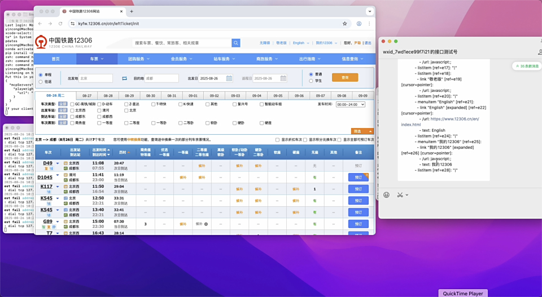Viewport: 542px width, 297px height.
Task: Open the English language dropdown
Action: [x=301, y=43]
